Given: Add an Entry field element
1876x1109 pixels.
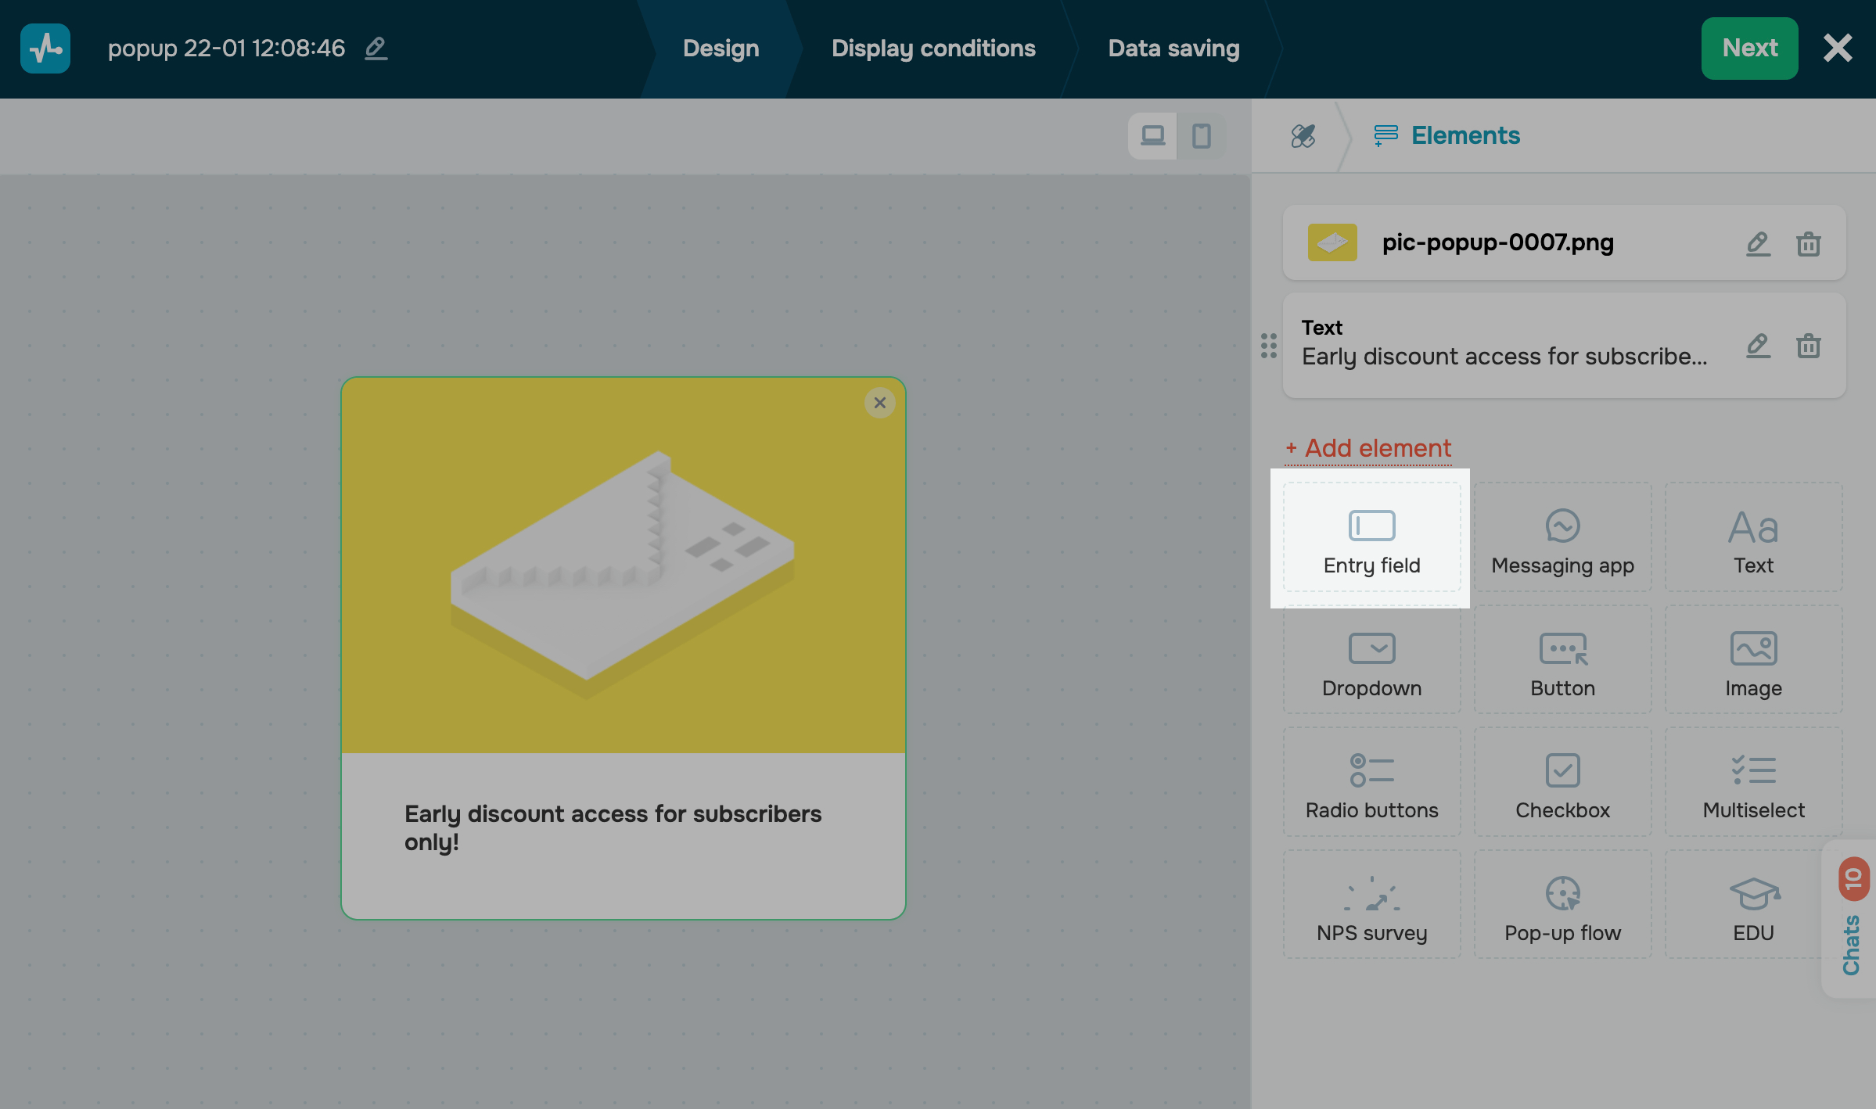Looking at the screenshot, I should pos(1371,538).
